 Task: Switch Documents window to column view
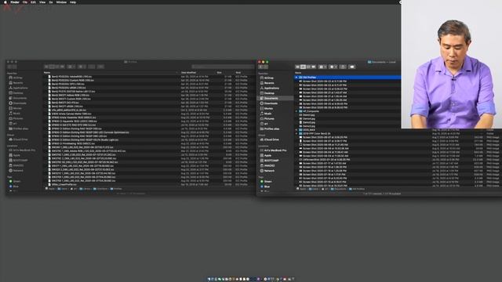pyautogui.click(x=308, y=67)
